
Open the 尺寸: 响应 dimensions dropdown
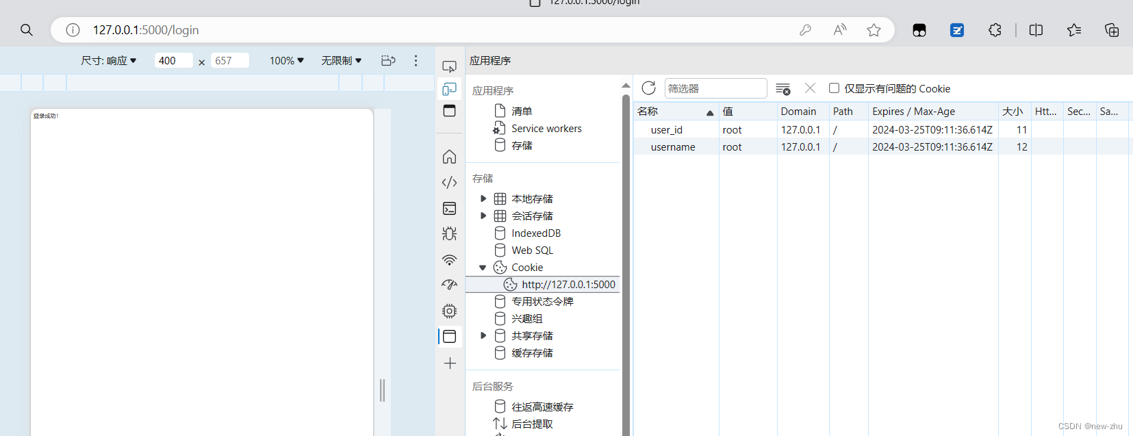[108, 60]
